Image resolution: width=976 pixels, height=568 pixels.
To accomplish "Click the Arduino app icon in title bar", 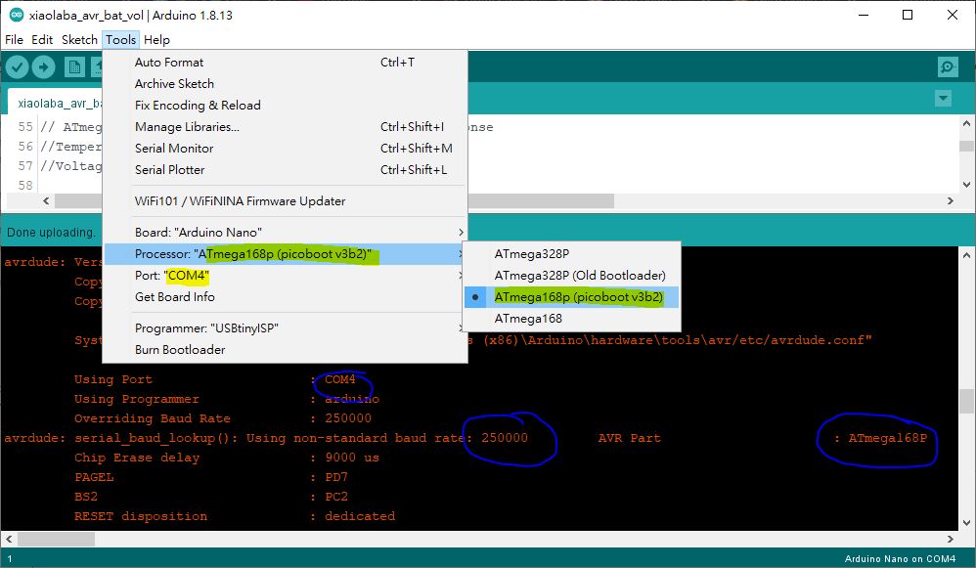I will click(17, 15).
